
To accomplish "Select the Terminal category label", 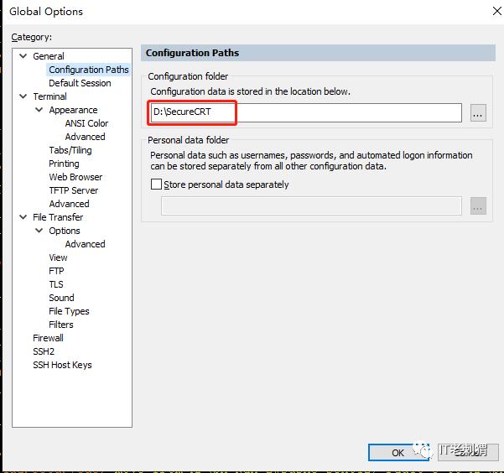I will coord(49,96).
